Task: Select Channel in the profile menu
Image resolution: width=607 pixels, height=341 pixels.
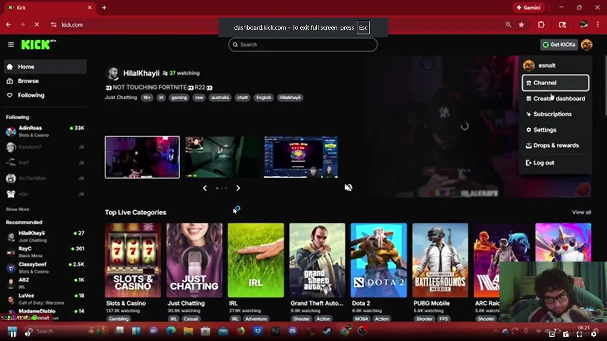Action: point(555,82)
